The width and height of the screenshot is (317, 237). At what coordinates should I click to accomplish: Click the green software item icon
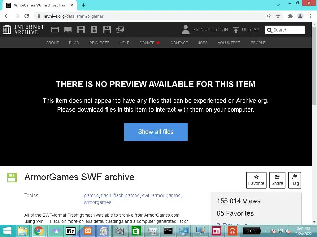tap(12, 177)
